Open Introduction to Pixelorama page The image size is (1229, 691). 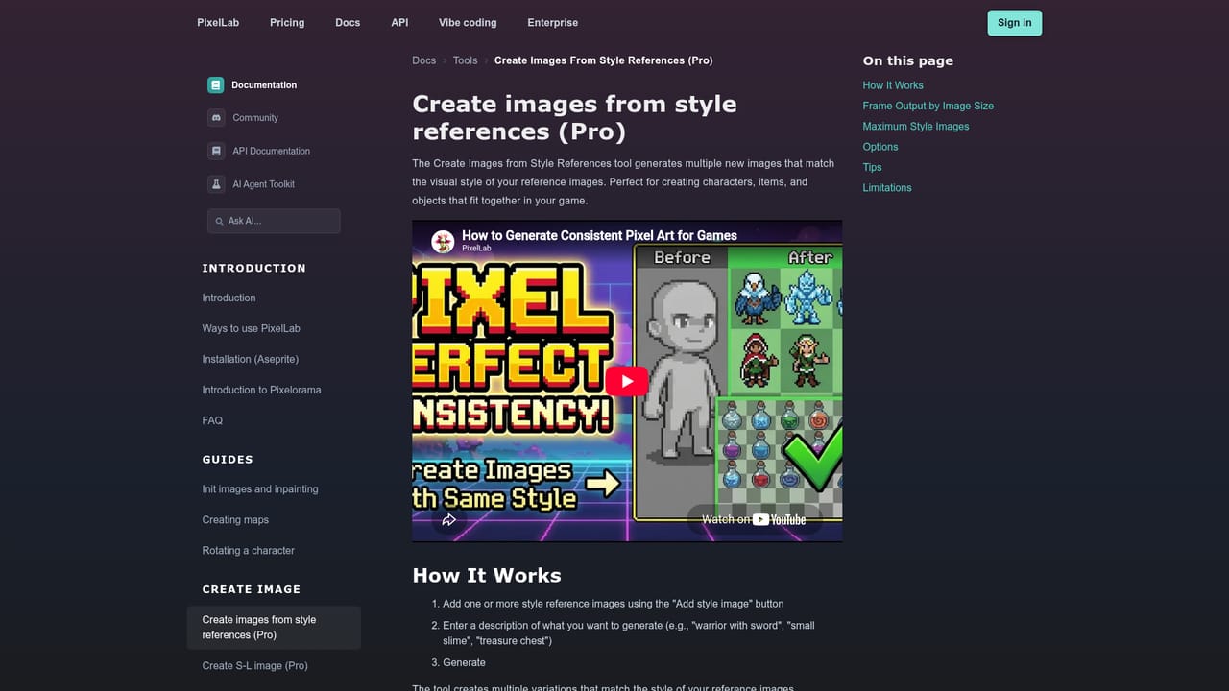261,391
